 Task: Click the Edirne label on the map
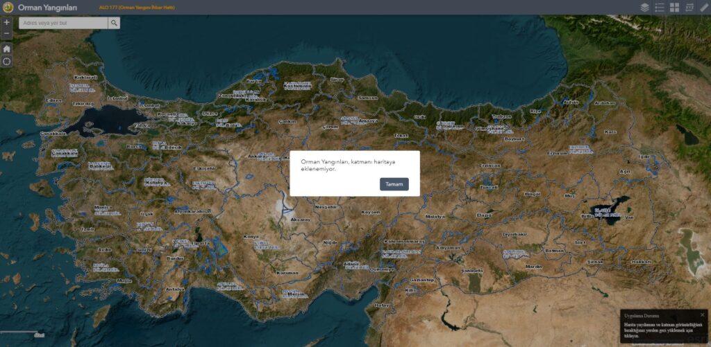point(54,100)
